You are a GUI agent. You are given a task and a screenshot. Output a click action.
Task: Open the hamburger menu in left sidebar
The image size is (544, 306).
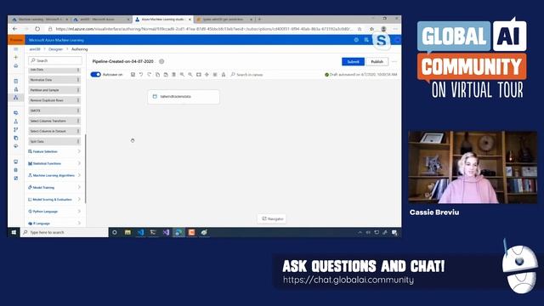15,49
